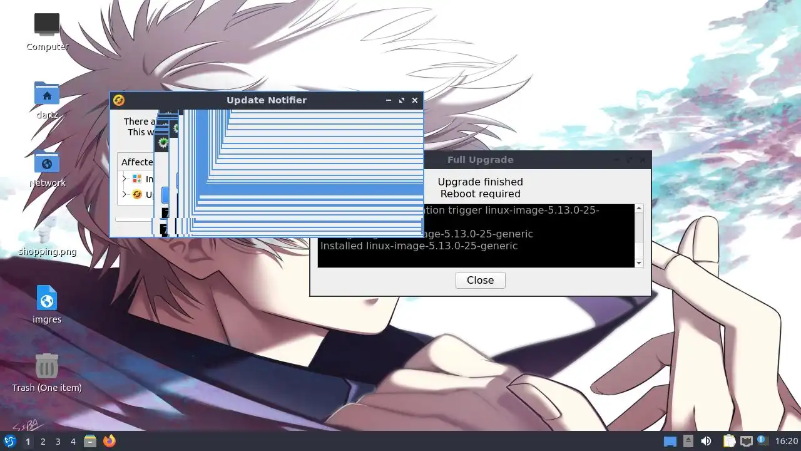Switch to workspace 2

pos(43,442)
